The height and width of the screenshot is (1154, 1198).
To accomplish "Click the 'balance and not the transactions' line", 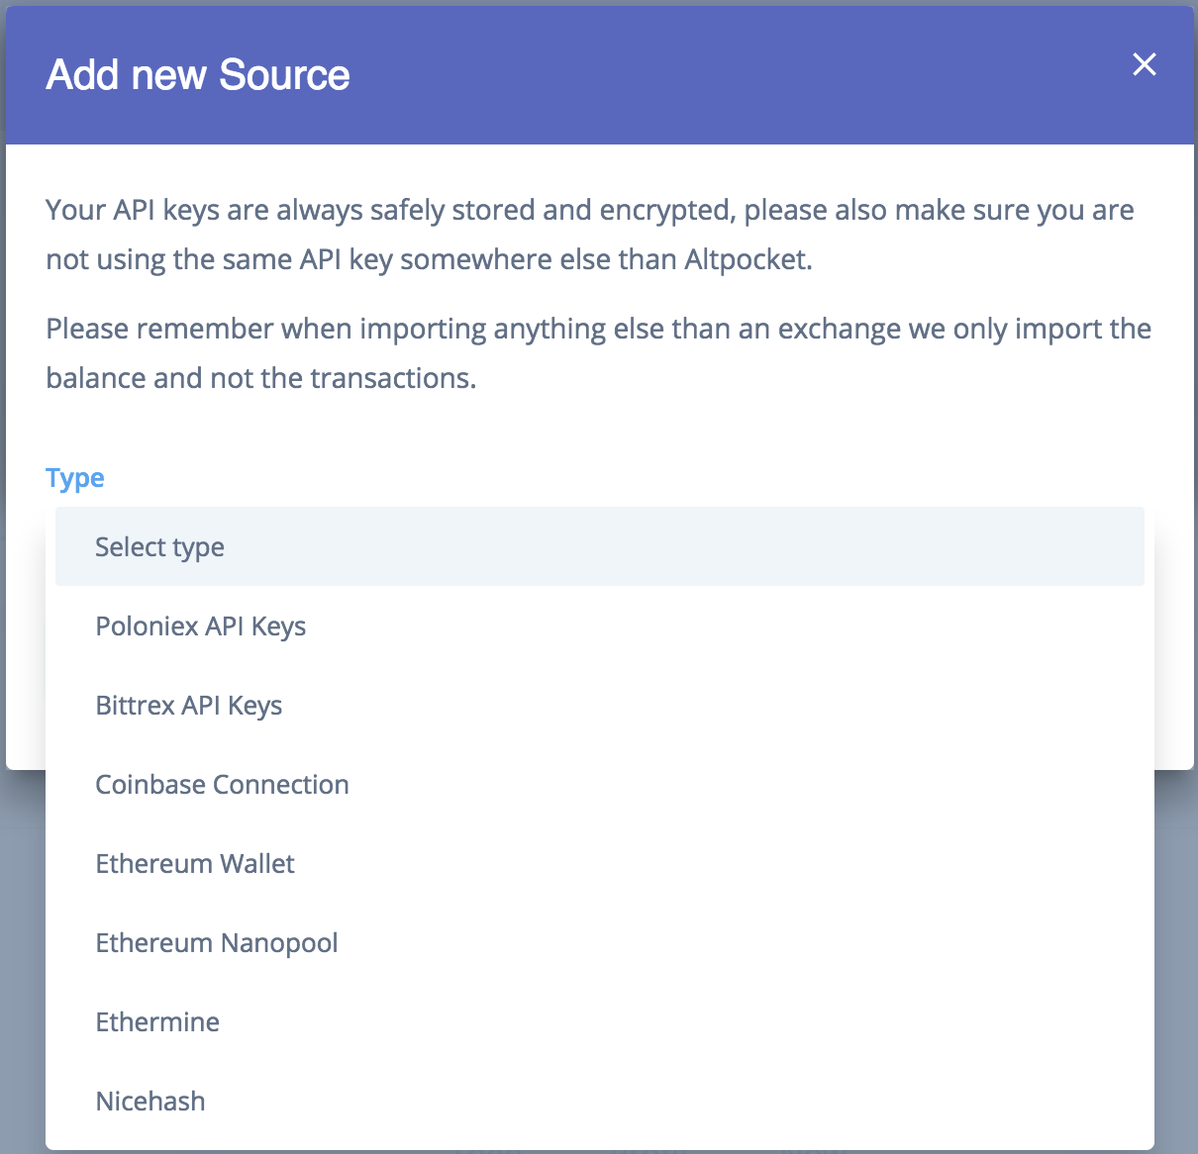I will pyautogui.click(x=261, y=379).
